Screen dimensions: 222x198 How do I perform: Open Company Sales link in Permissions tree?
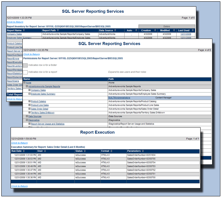(x=38, y=90)
